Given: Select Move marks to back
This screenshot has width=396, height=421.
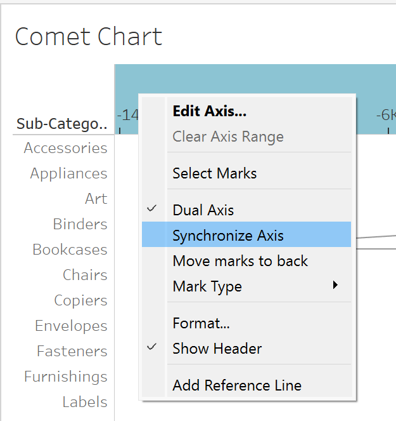Looking at the screenshot, I should (240, 261).
